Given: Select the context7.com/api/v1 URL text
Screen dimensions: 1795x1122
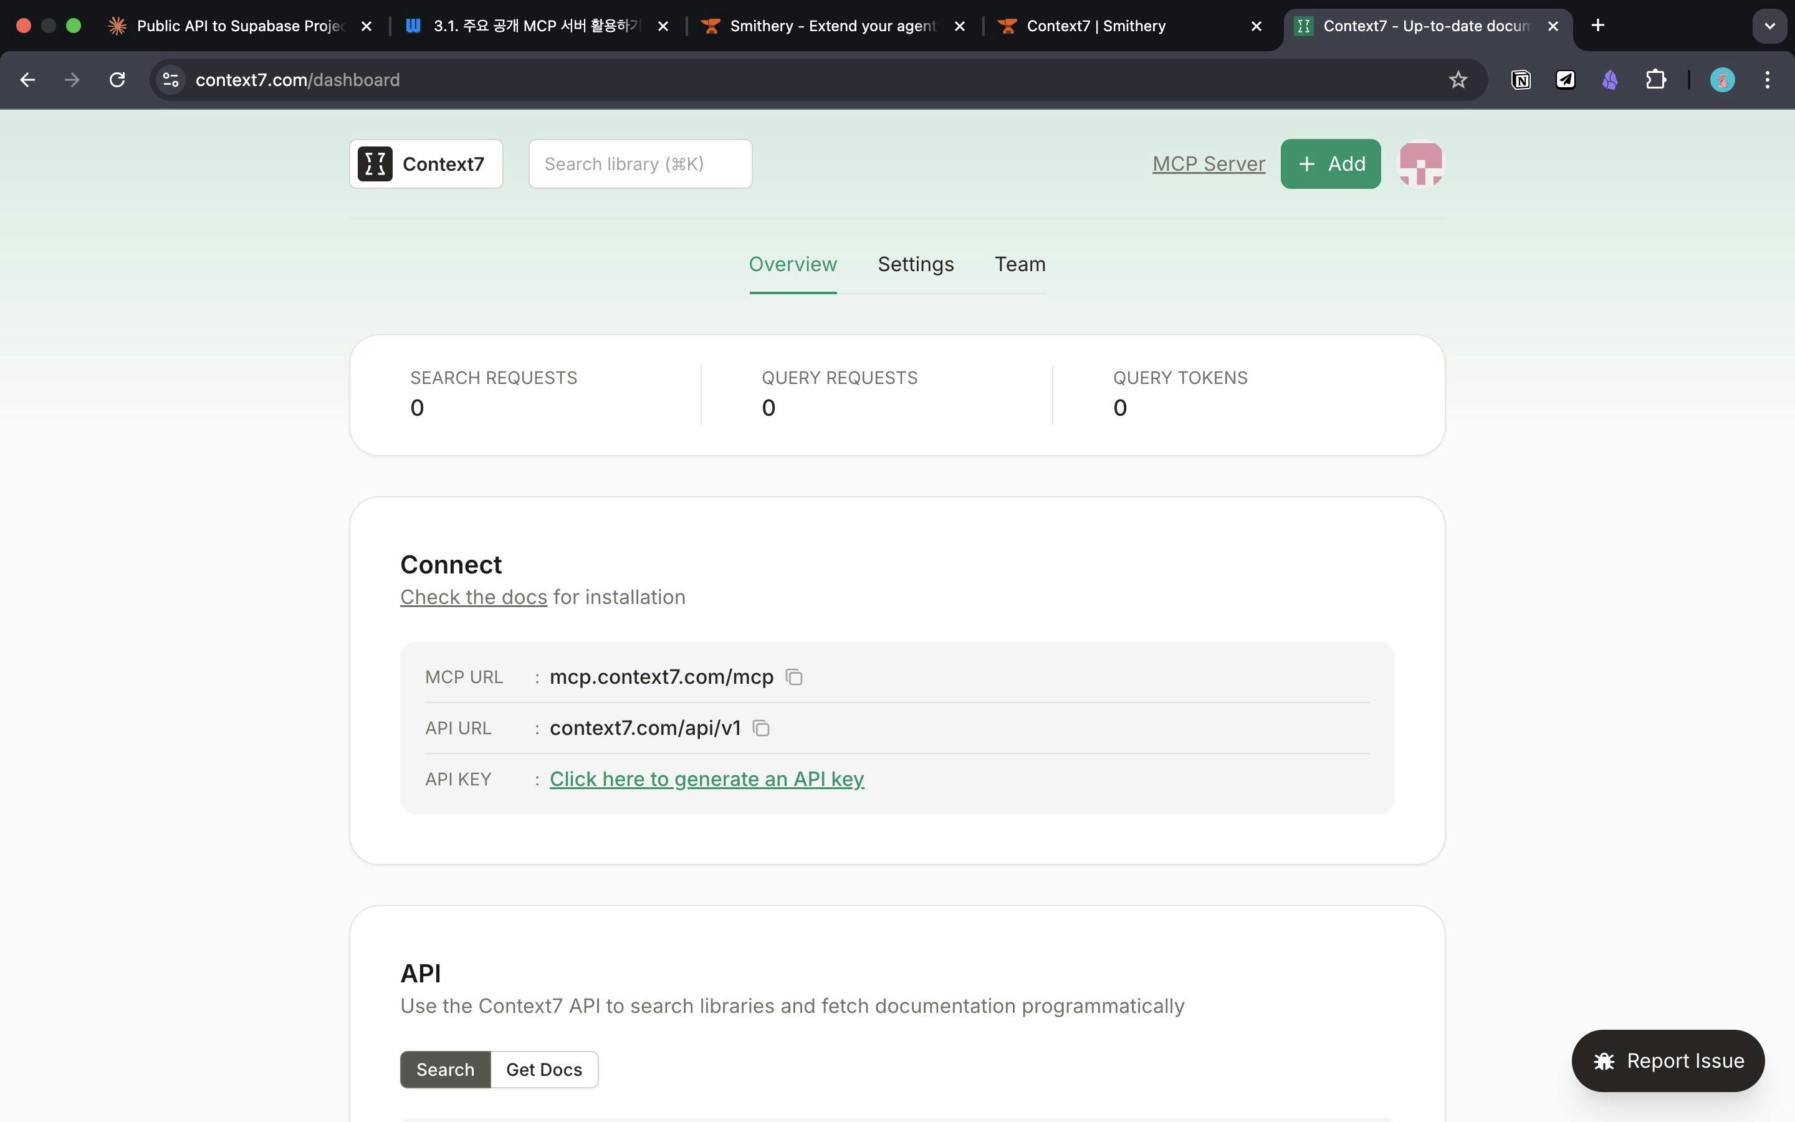Looking at the screenshot, I should (x=645, y=728).
